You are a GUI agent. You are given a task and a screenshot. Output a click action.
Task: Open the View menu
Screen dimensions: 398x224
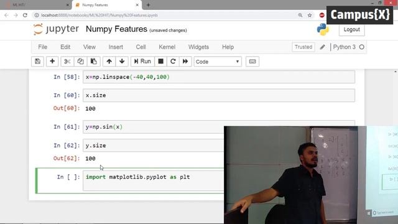point(90,47)
